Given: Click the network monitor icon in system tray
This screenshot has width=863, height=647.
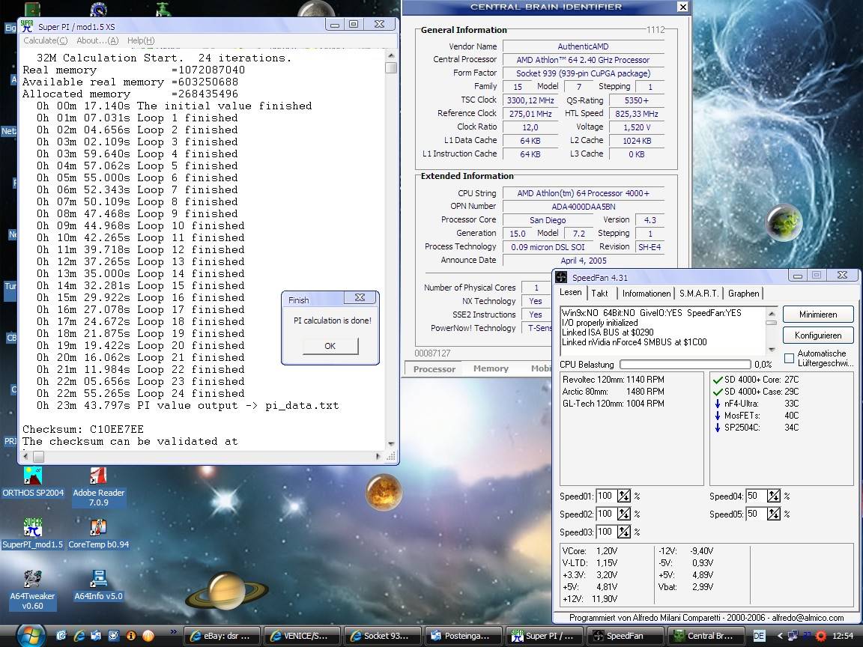Looking at the screenshot, I should 793,636.
